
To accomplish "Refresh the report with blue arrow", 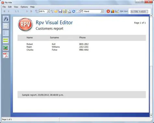I will [74, 11].
